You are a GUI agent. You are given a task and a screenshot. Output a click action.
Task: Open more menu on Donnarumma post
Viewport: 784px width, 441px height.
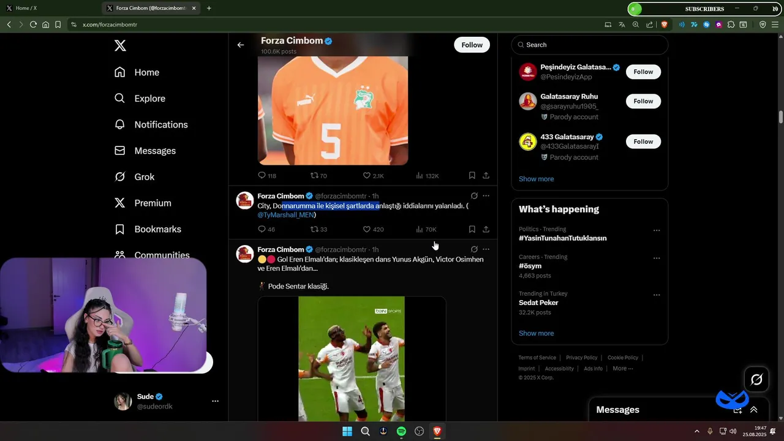point(486,196)
